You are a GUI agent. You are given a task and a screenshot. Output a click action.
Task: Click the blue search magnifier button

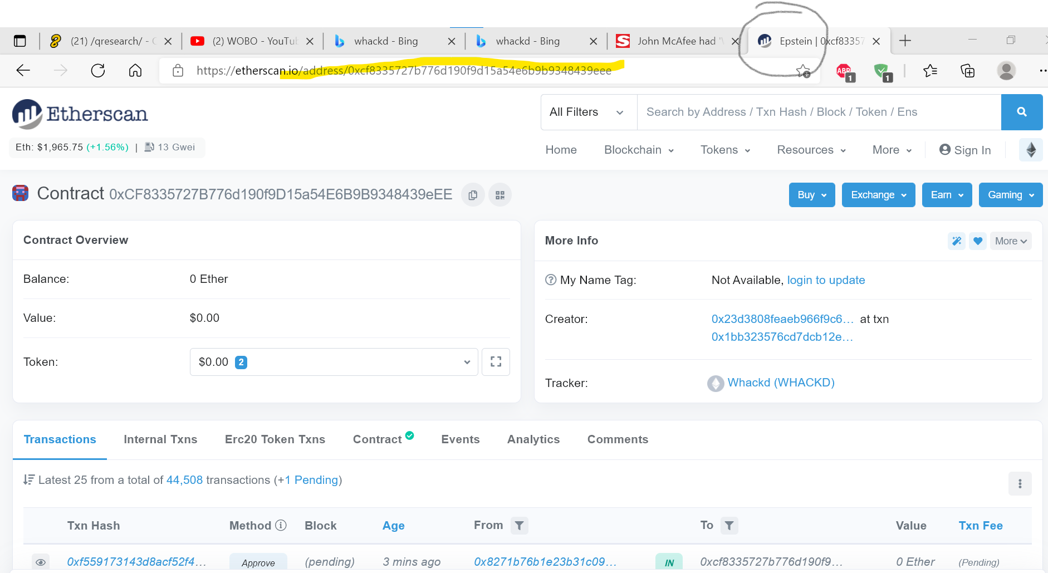coord(1022,112)
